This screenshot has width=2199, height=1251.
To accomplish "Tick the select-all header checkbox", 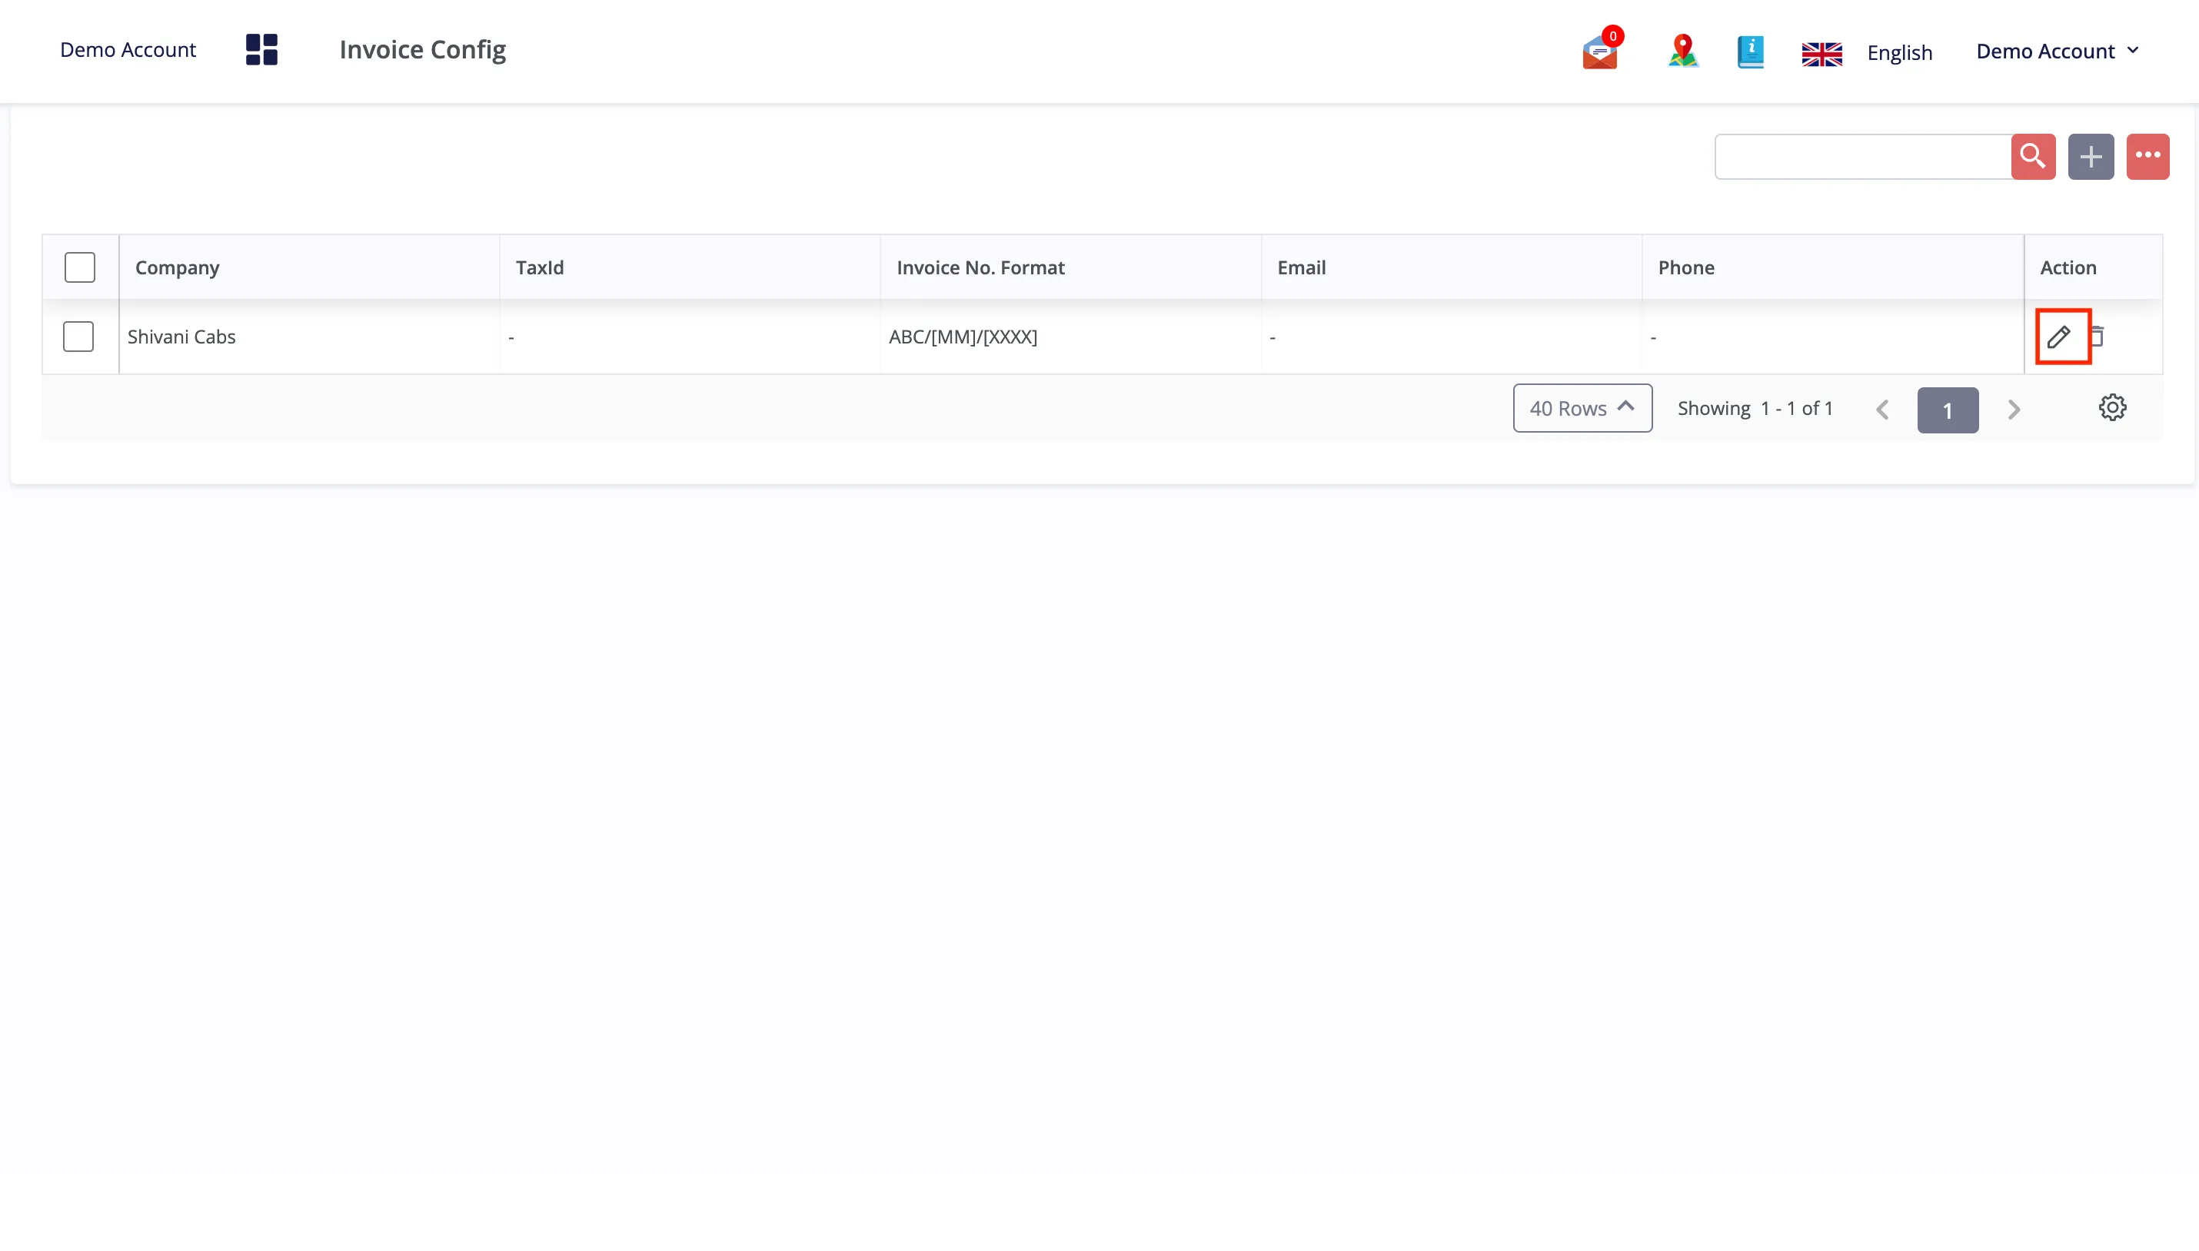I will click(80, 267).
